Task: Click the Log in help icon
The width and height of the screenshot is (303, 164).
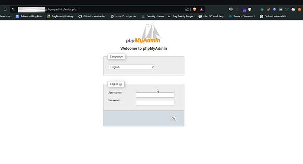Action: [121, 84]
